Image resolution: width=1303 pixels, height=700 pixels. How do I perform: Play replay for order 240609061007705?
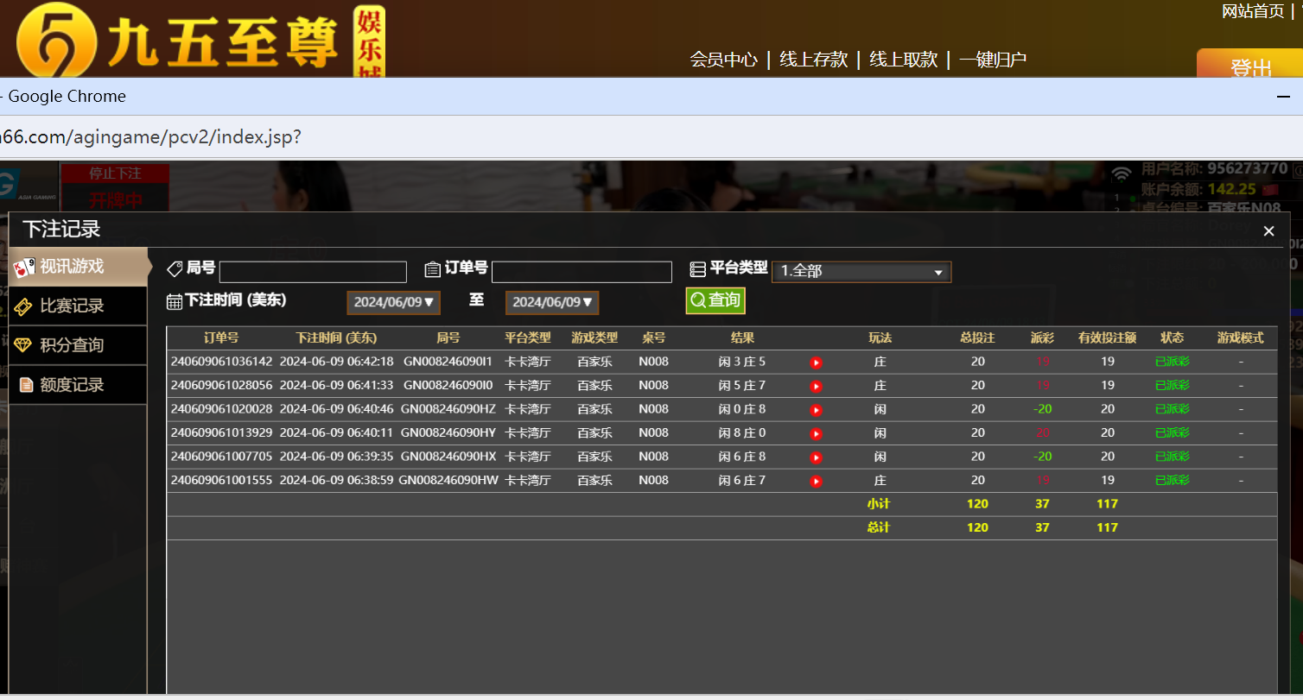[x=816, y=457]
